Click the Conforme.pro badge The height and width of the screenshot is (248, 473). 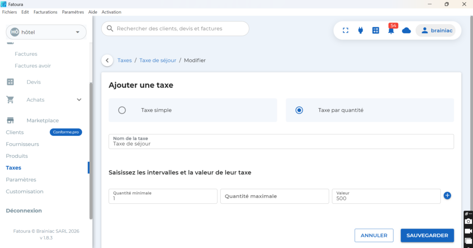pos(66,132)
